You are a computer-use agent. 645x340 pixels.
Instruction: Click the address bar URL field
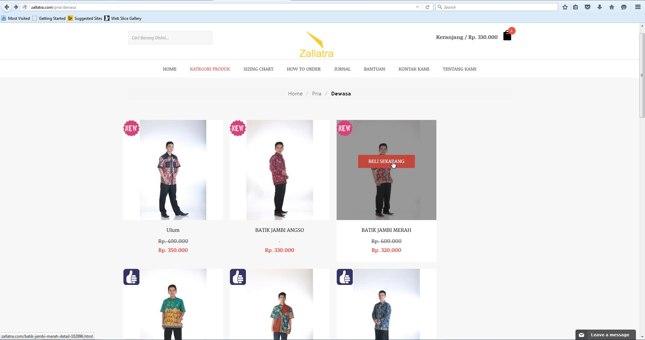pos(222,7)
